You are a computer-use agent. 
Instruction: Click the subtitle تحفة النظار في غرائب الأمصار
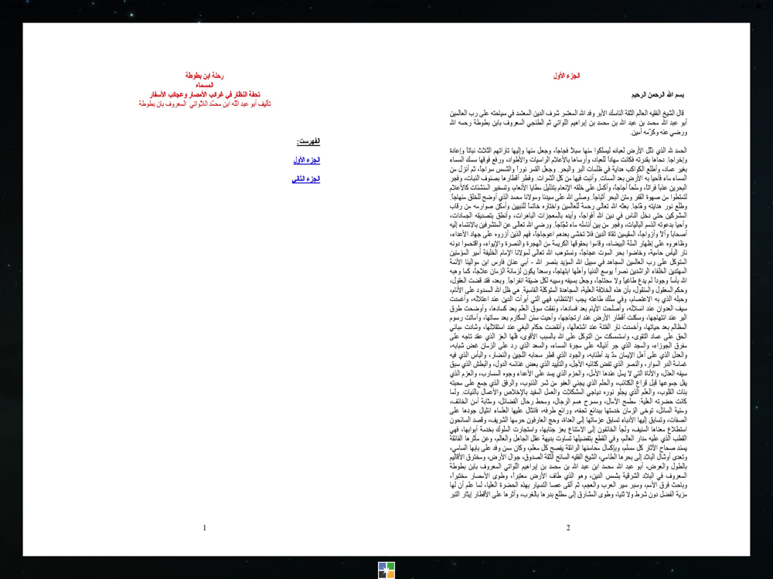205,94
